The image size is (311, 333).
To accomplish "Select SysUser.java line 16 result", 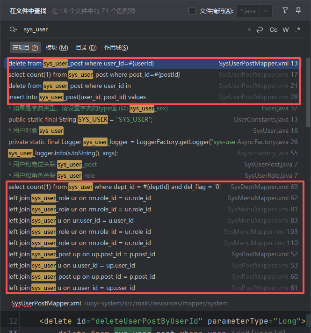I will [153, 130].
